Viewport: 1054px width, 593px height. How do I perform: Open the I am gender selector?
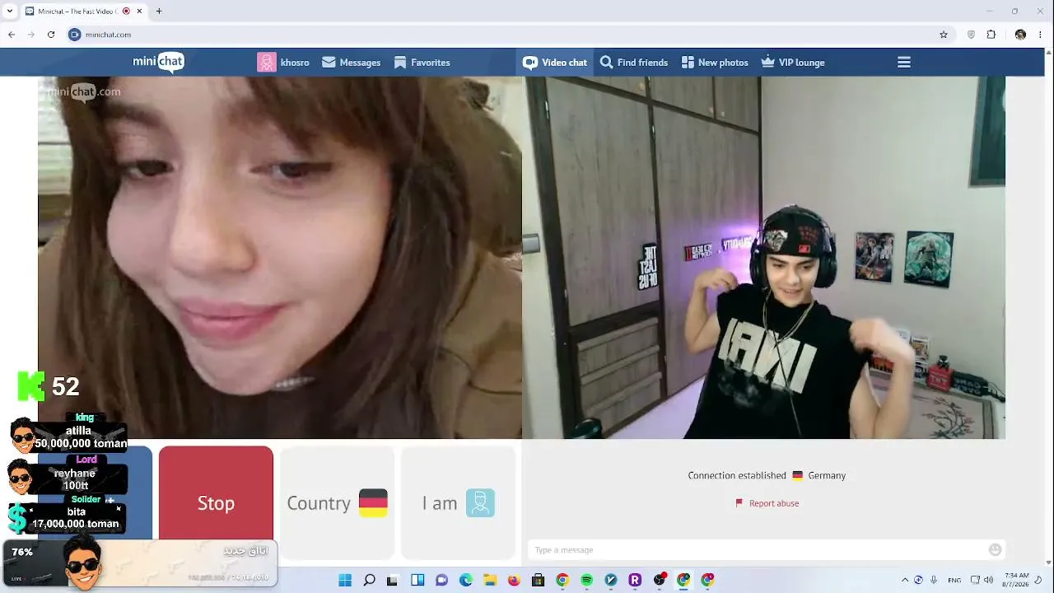[x=458, y=502]
